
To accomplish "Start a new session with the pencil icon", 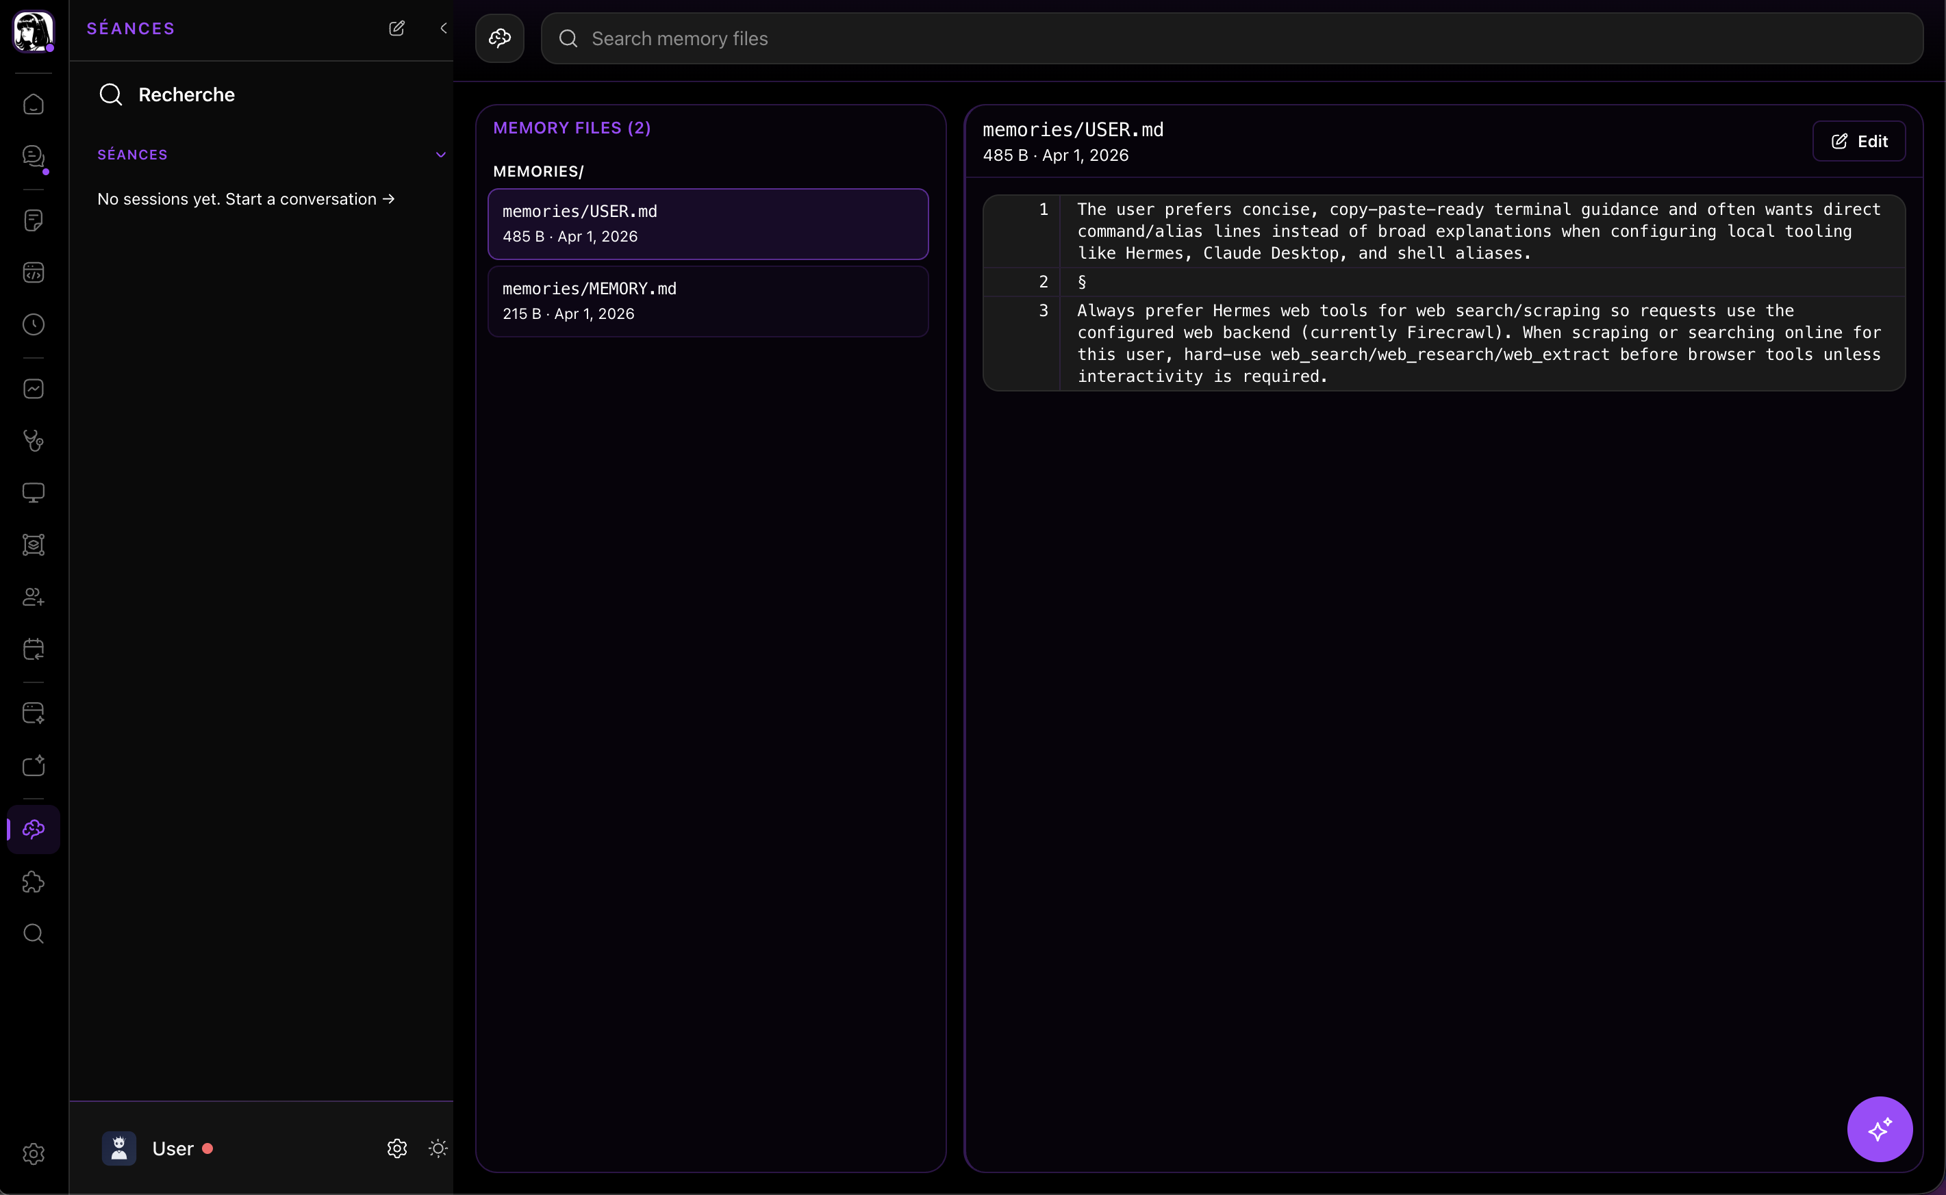I will coord(397,27).
